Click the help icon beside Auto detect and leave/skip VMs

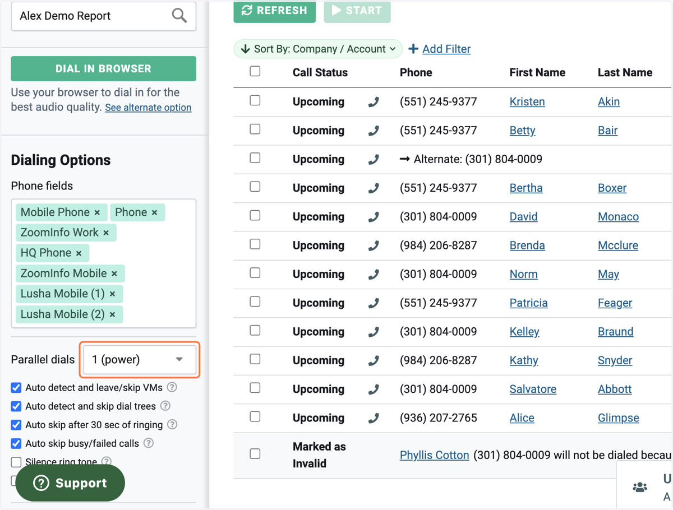(x=172, y=387)
